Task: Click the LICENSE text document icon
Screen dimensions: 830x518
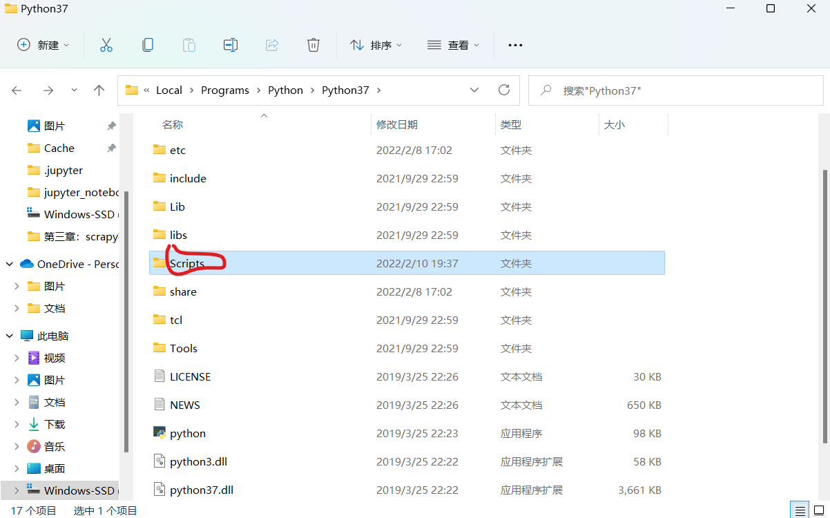Action: click(x=160, y=376)
